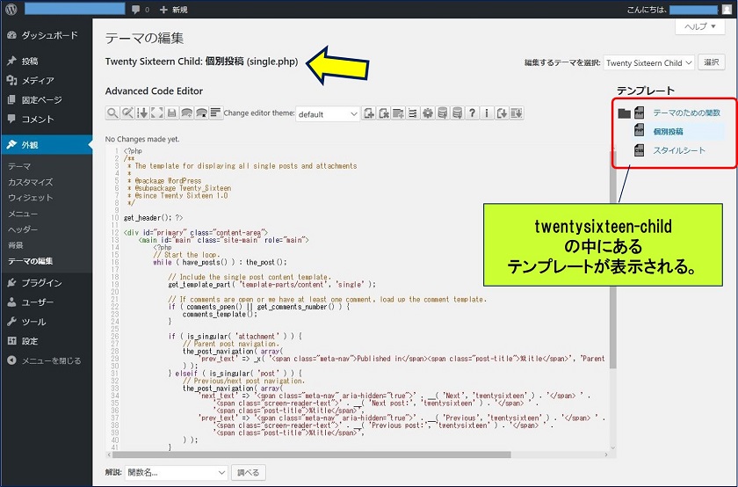Open 投稿 menu in sidebar
Viewport: 738px width, 487px height.
[x=46, y=62]
